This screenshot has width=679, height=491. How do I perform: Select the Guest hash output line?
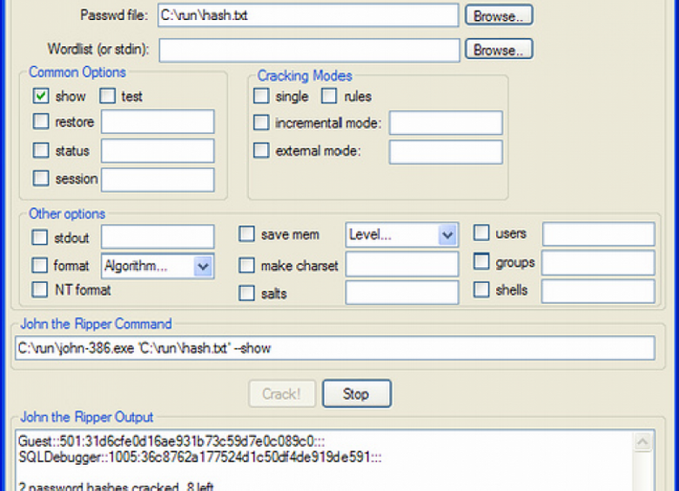pyautogui.click(x=171, y=441)
